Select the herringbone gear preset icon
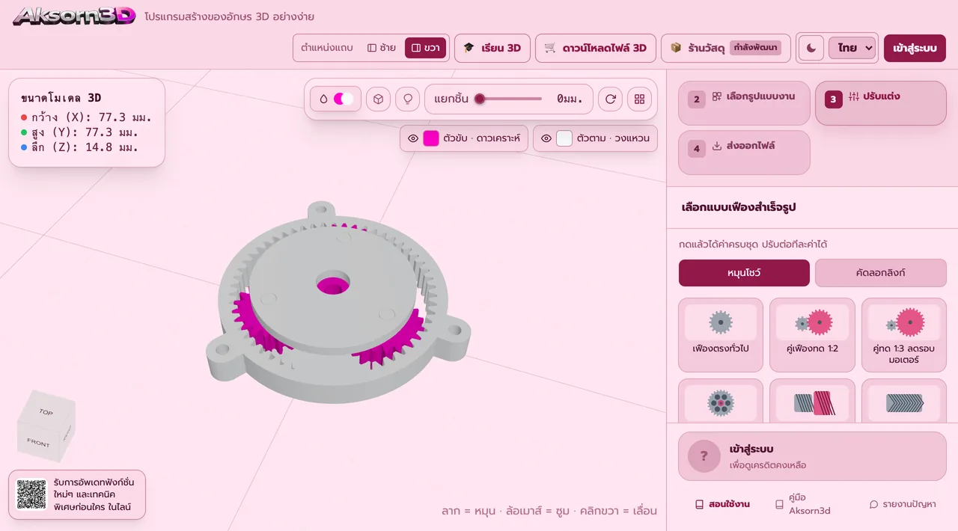 (x=904, y=404)
